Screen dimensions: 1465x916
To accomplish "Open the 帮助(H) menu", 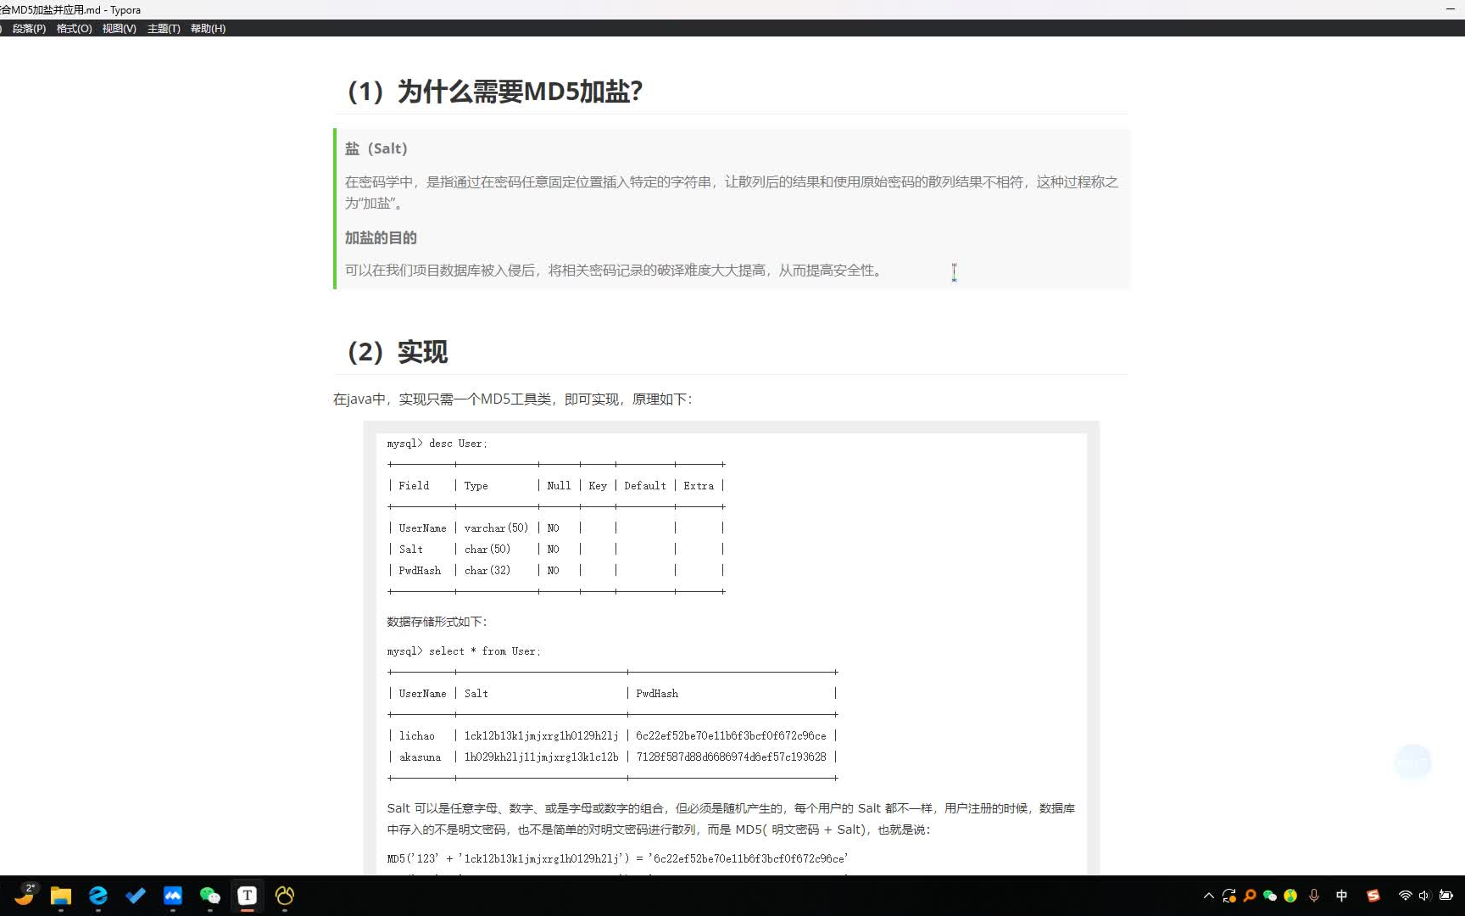I will (208, 28).
